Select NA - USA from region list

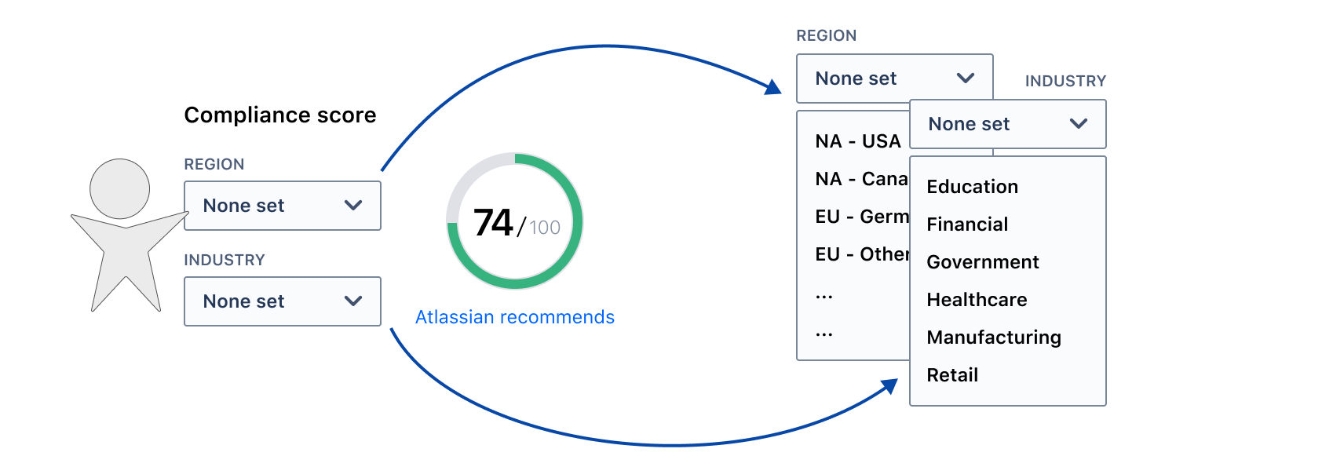(x=858, y=141)
